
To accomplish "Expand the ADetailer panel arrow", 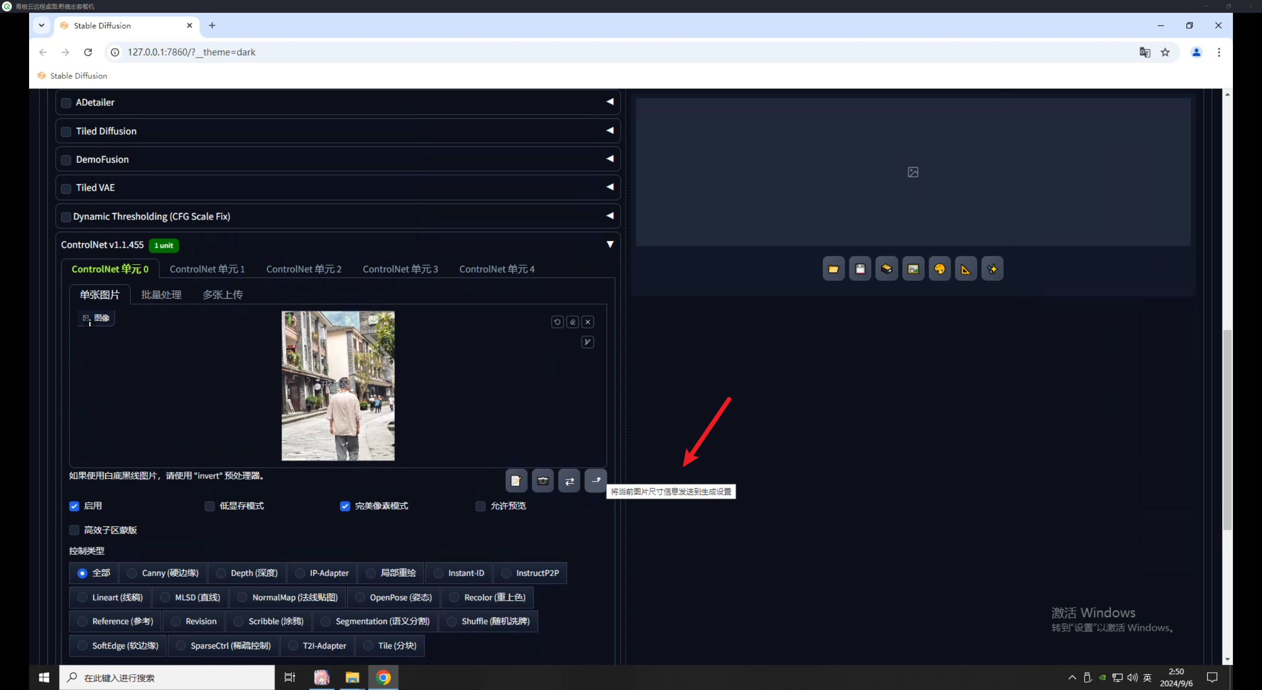I will tap(610, 102).
